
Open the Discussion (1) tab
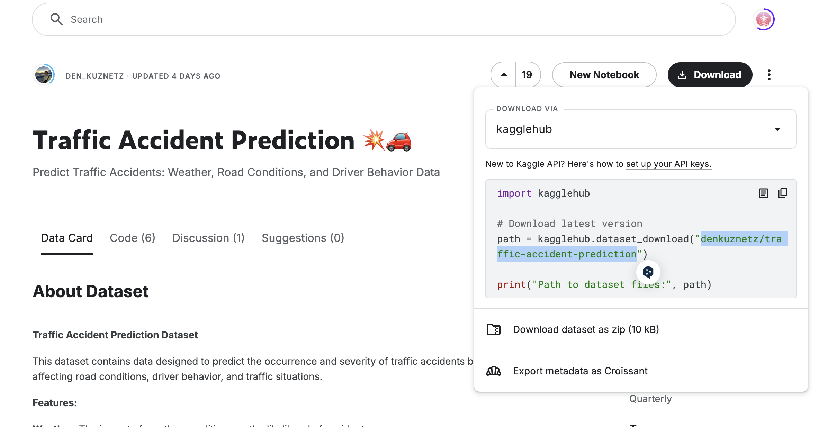[208, 238]
